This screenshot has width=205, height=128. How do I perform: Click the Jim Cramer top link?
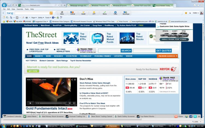85,25
